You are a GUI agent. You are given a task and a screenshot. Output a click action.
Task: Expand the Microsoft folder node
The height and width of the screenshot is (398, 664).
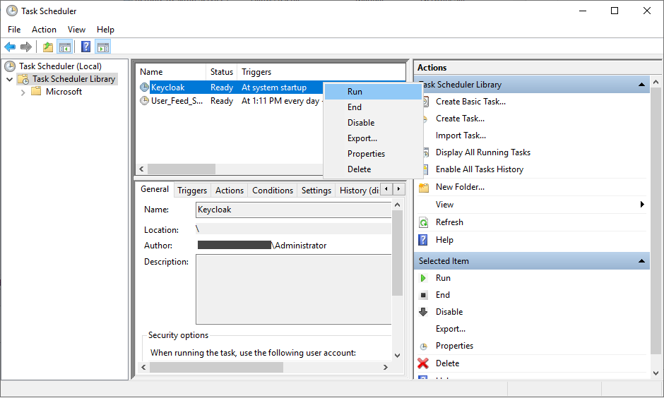23,92
